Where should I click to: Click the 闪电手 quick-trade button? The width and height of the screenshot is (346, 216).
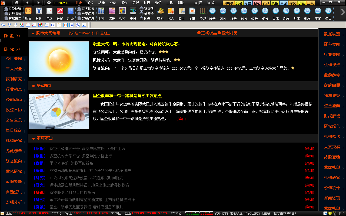click(228, 3)
